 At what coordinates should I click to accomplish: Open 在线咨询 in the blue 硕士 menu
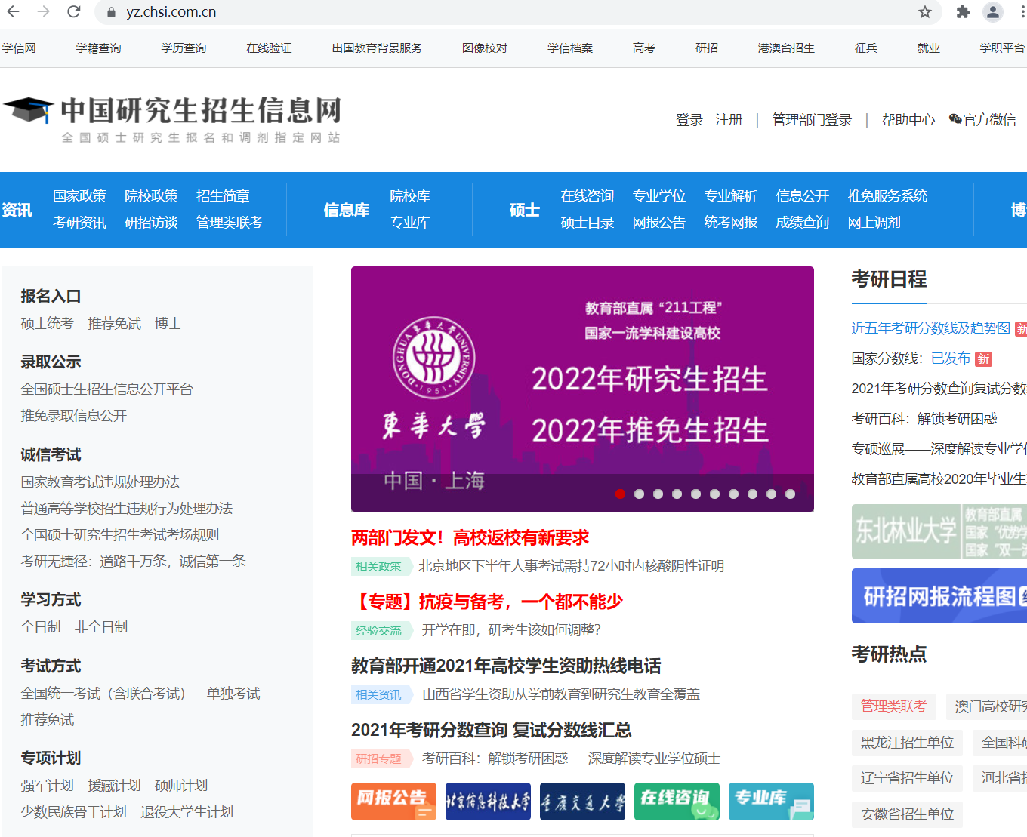pos(587,196)
